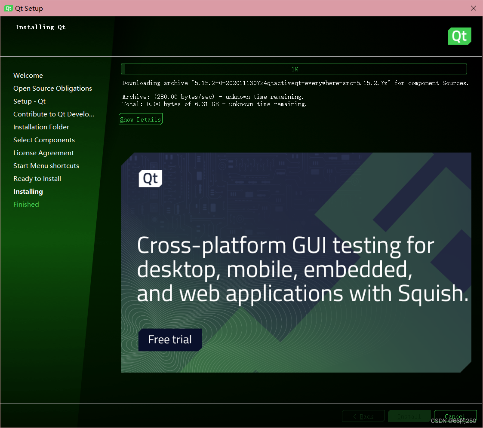Click the 1% download progress bar

pyautogui.click(x=294, y=69)
